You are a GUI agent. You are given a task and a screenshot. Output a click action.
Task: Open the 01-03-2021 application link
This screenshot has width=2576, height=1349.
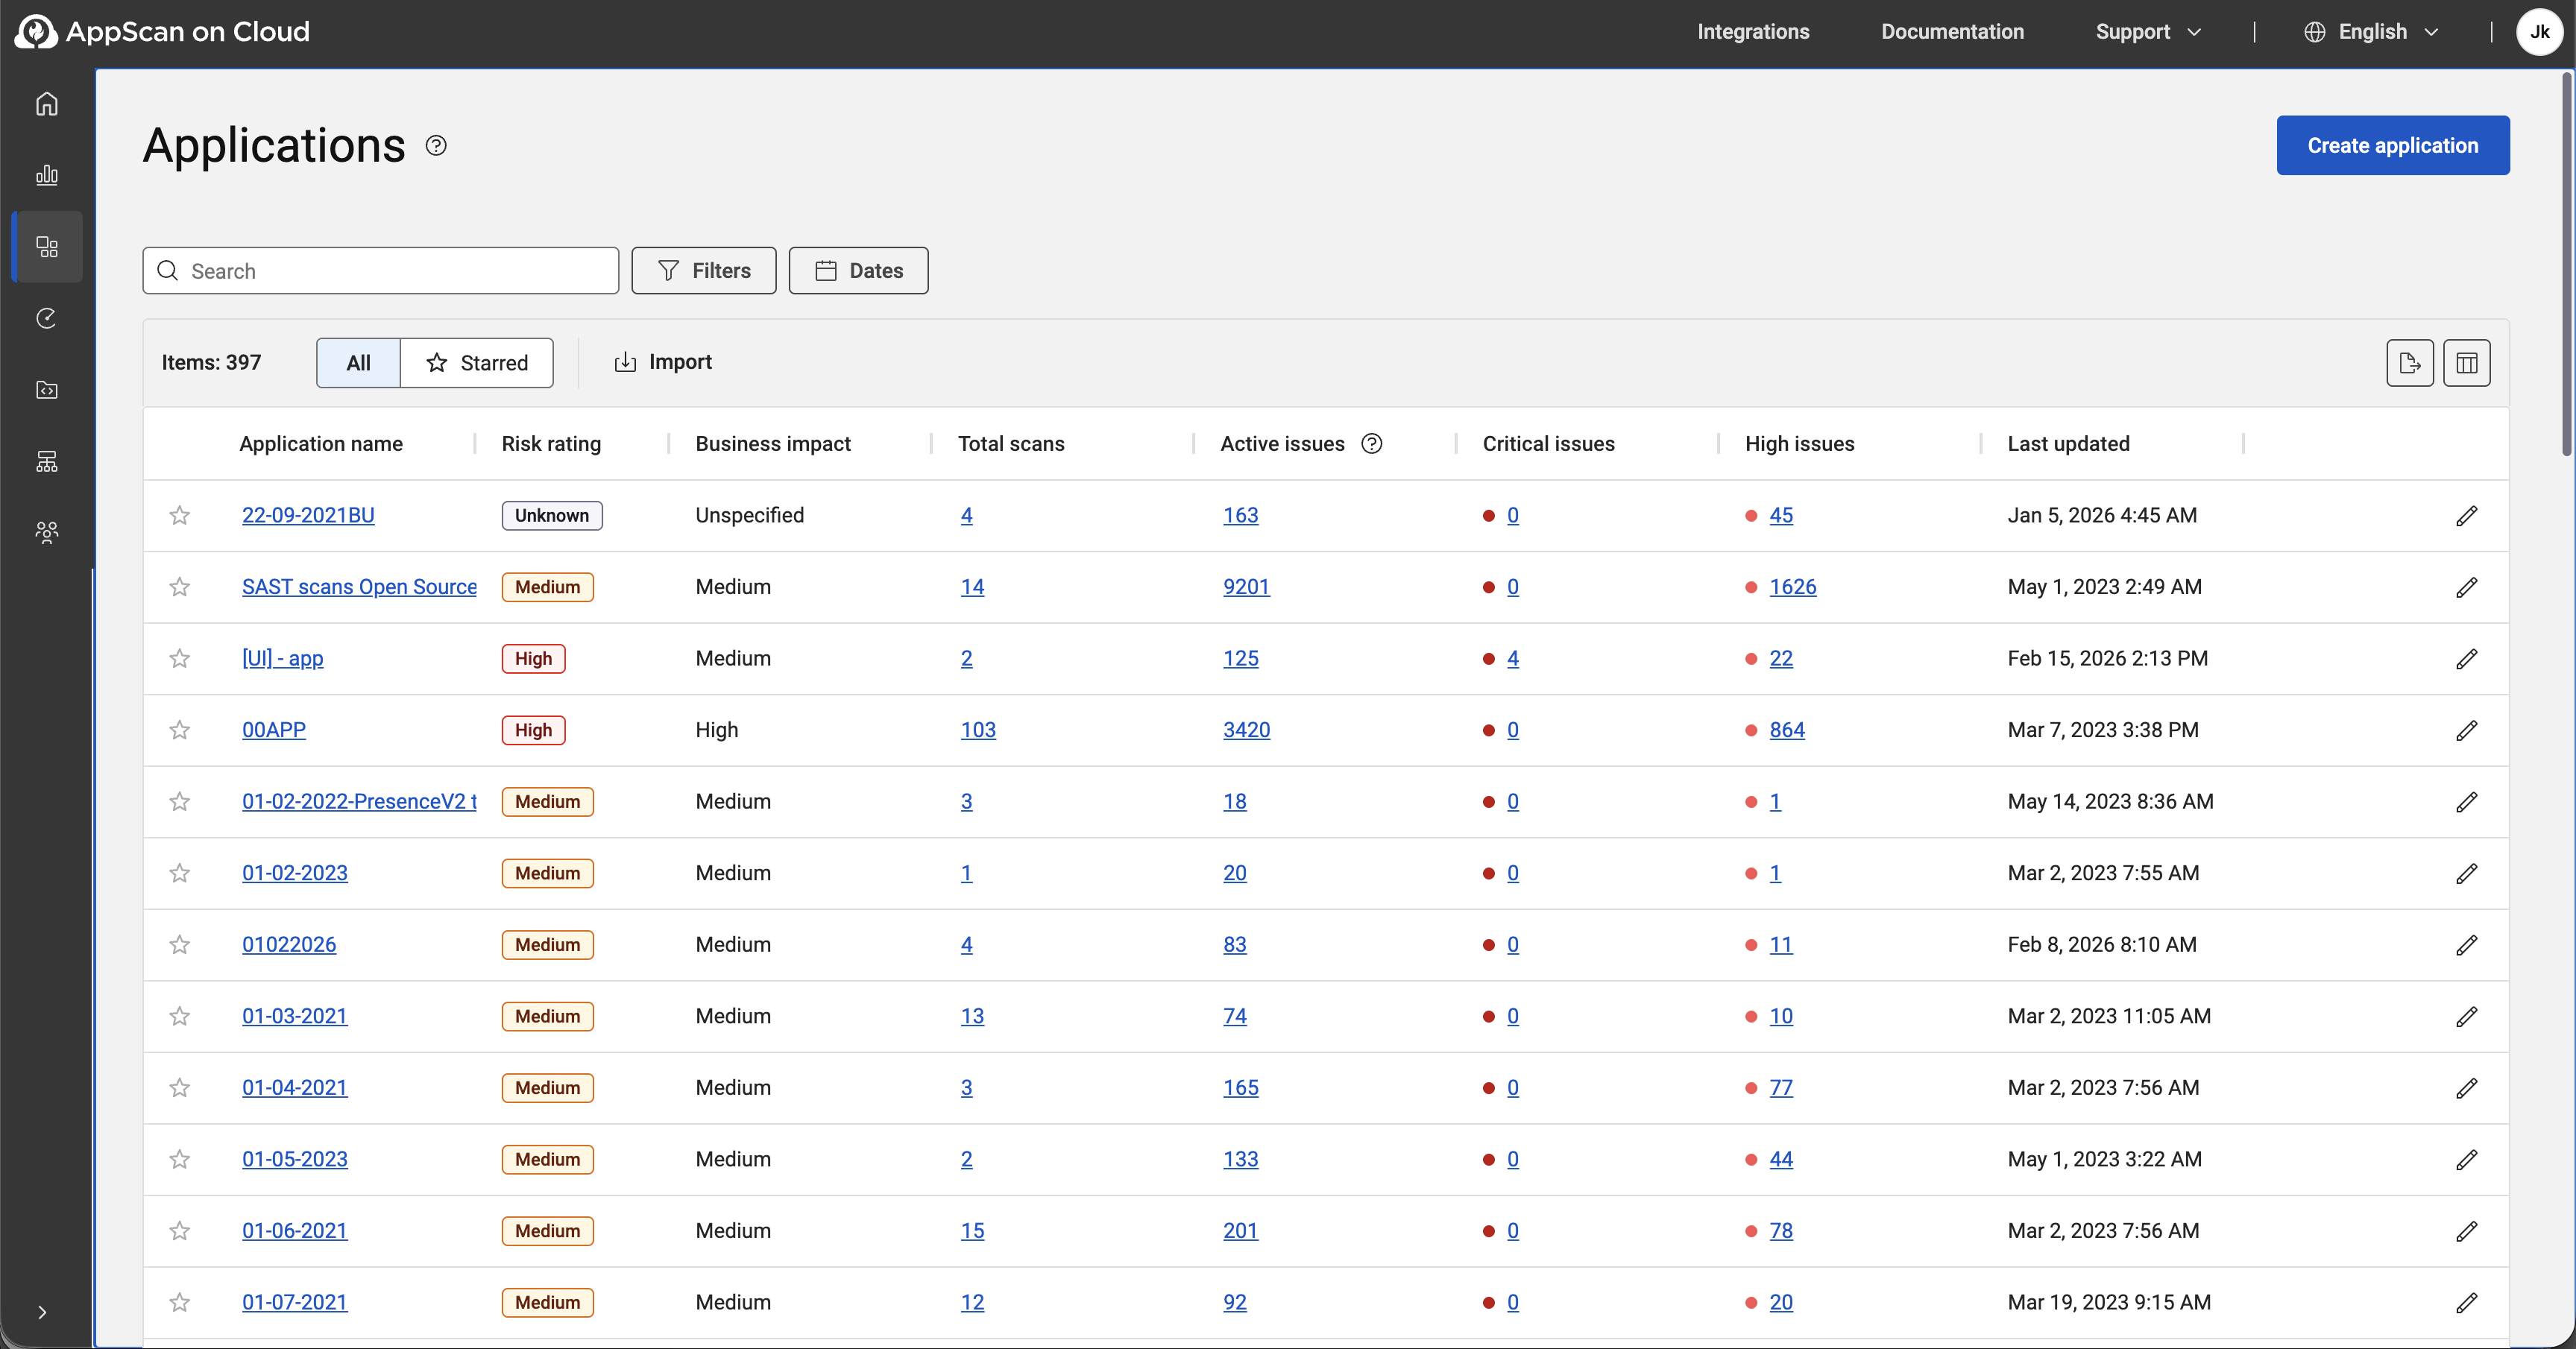pyautogui.click(x=295, y=1017)
